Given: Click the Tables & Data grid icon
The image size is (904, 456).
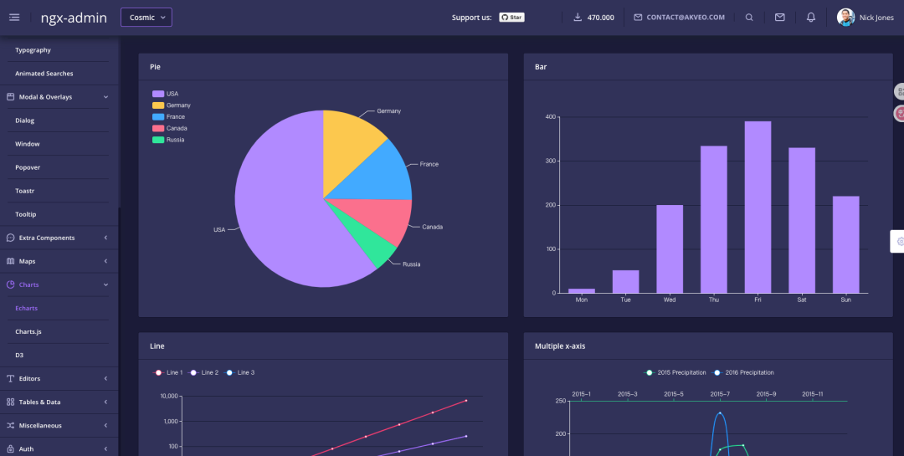Looking at the screenshot, I should coord(10,402).
